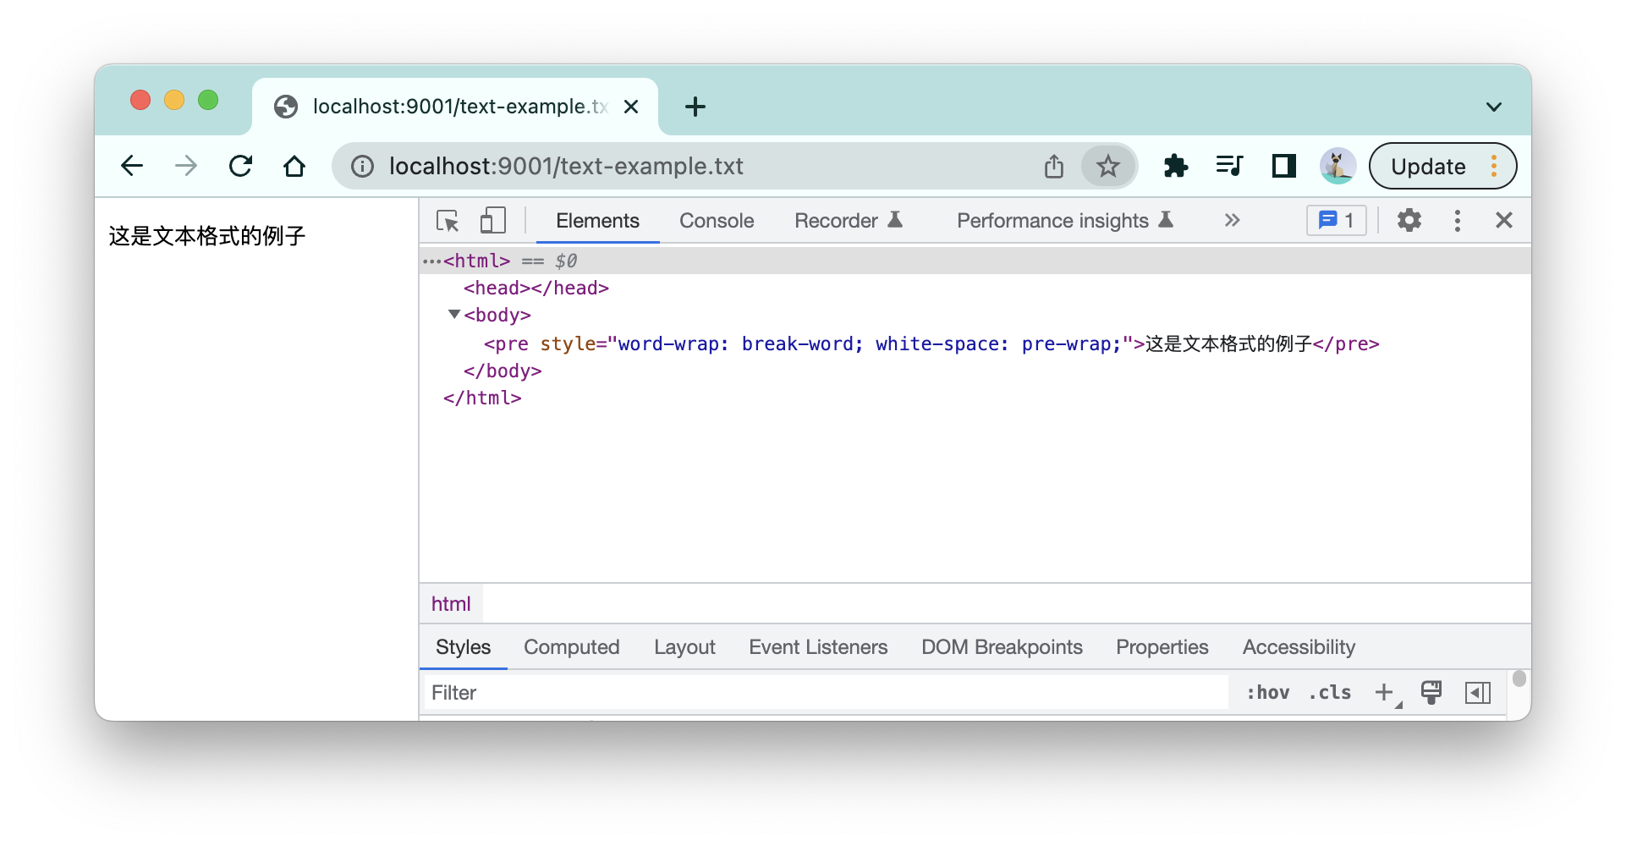The image size is (1626, 846).
Task: Open the Properties tab
Action: click(x=1162, y=647)
